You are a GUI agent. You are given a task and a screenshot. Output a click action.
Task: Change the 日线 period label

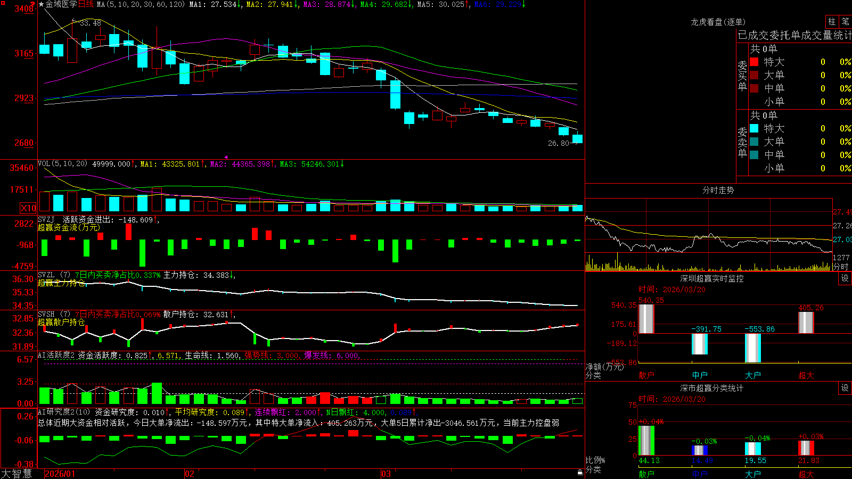coord(86,4)
